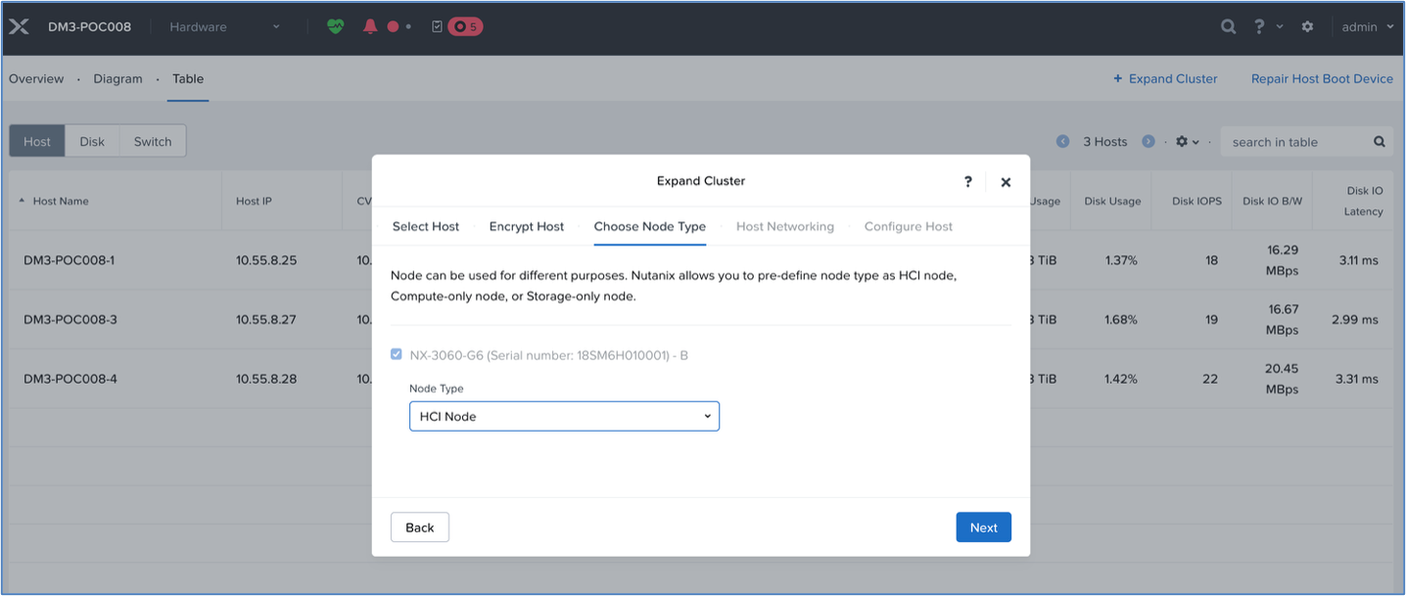Click 2.99 ms latency value

(1355, 320)
